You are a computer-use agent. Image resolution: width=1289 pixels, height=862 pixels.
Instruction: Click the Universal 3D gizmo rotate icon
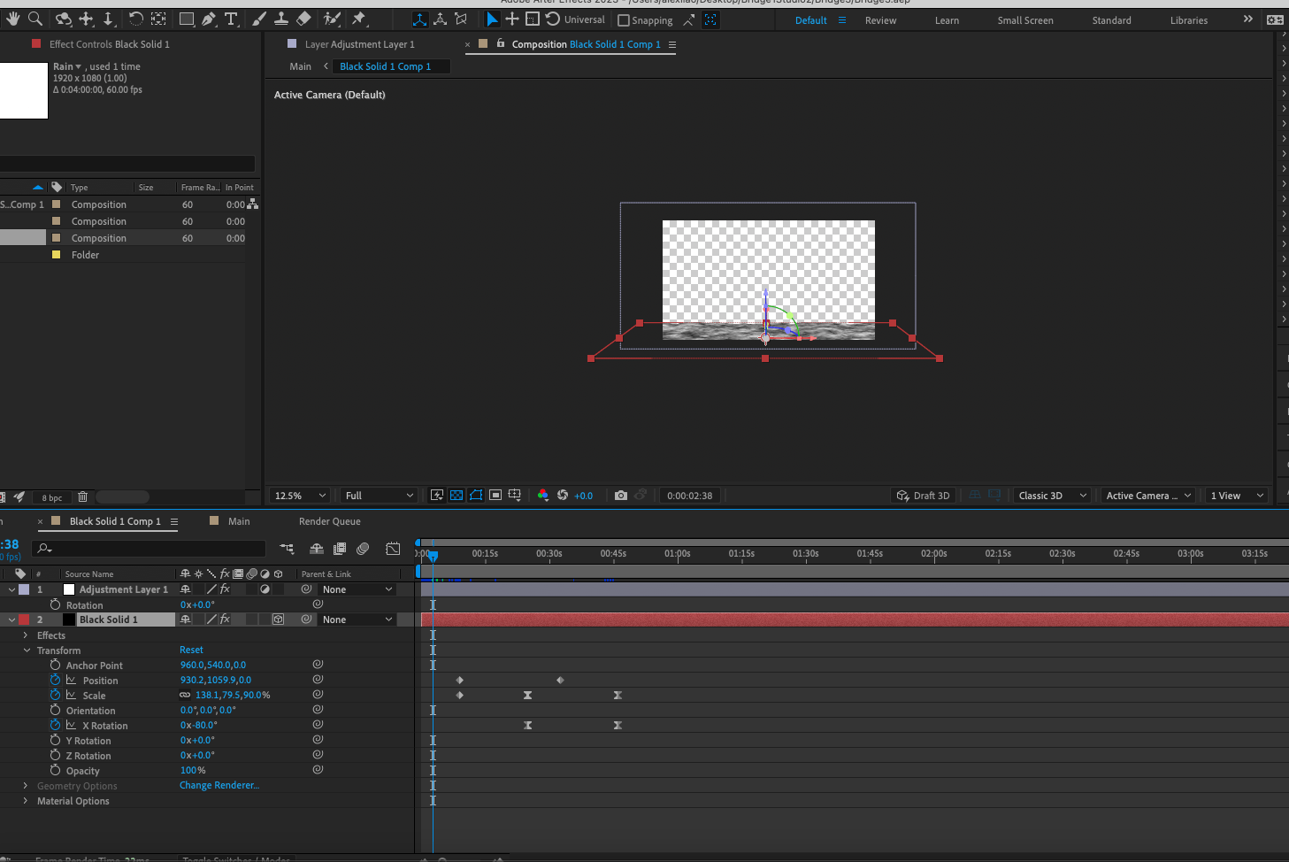[x=553, y=19]
